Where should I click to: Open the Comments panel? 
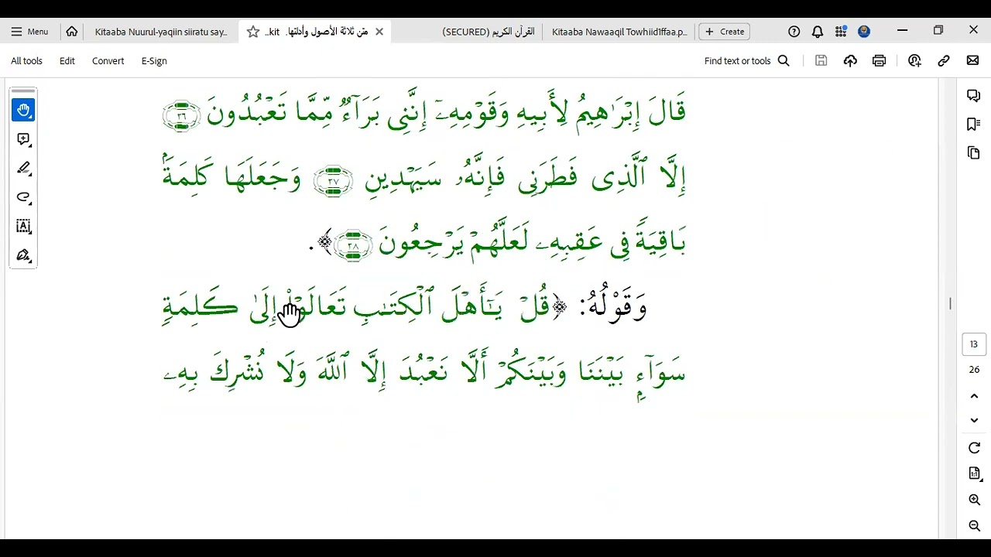pyautogui.click(x=974, y=95)
